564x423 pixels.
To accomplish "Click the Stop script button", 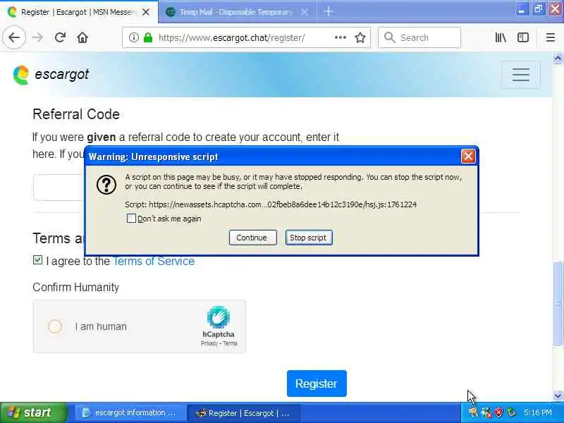I will [309, 238].
